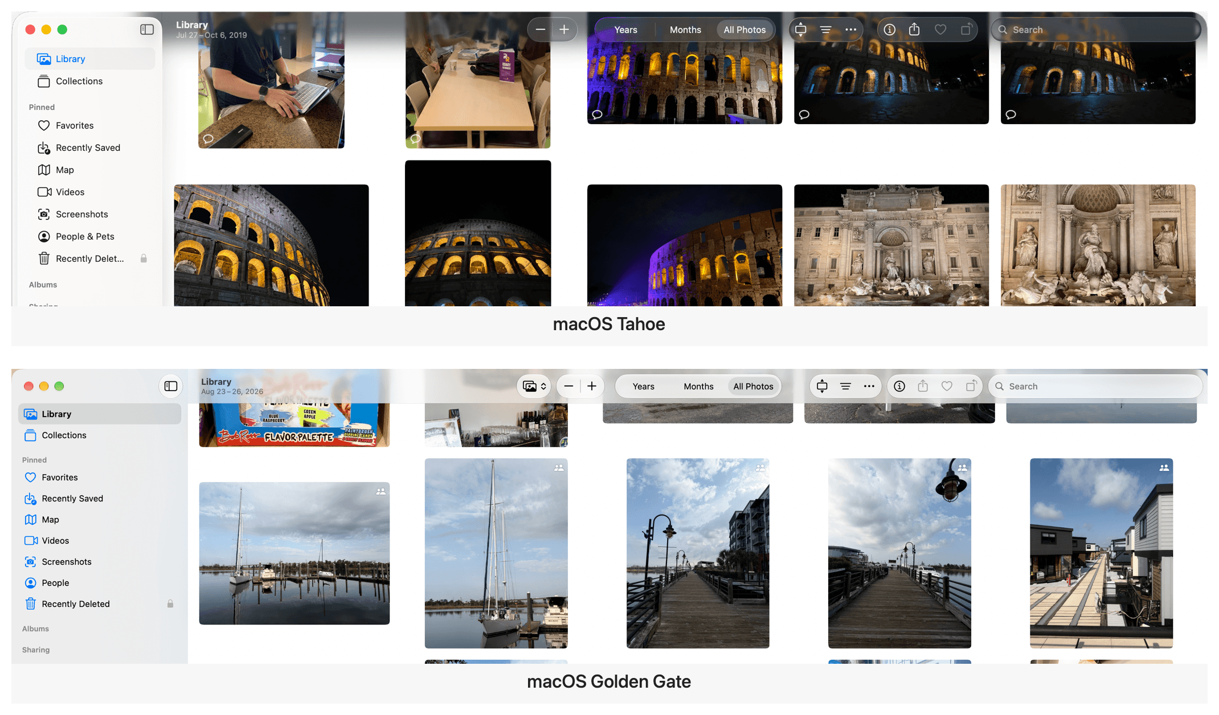Open Collections in the Tahoe sidebar

(x=90, y=81)
